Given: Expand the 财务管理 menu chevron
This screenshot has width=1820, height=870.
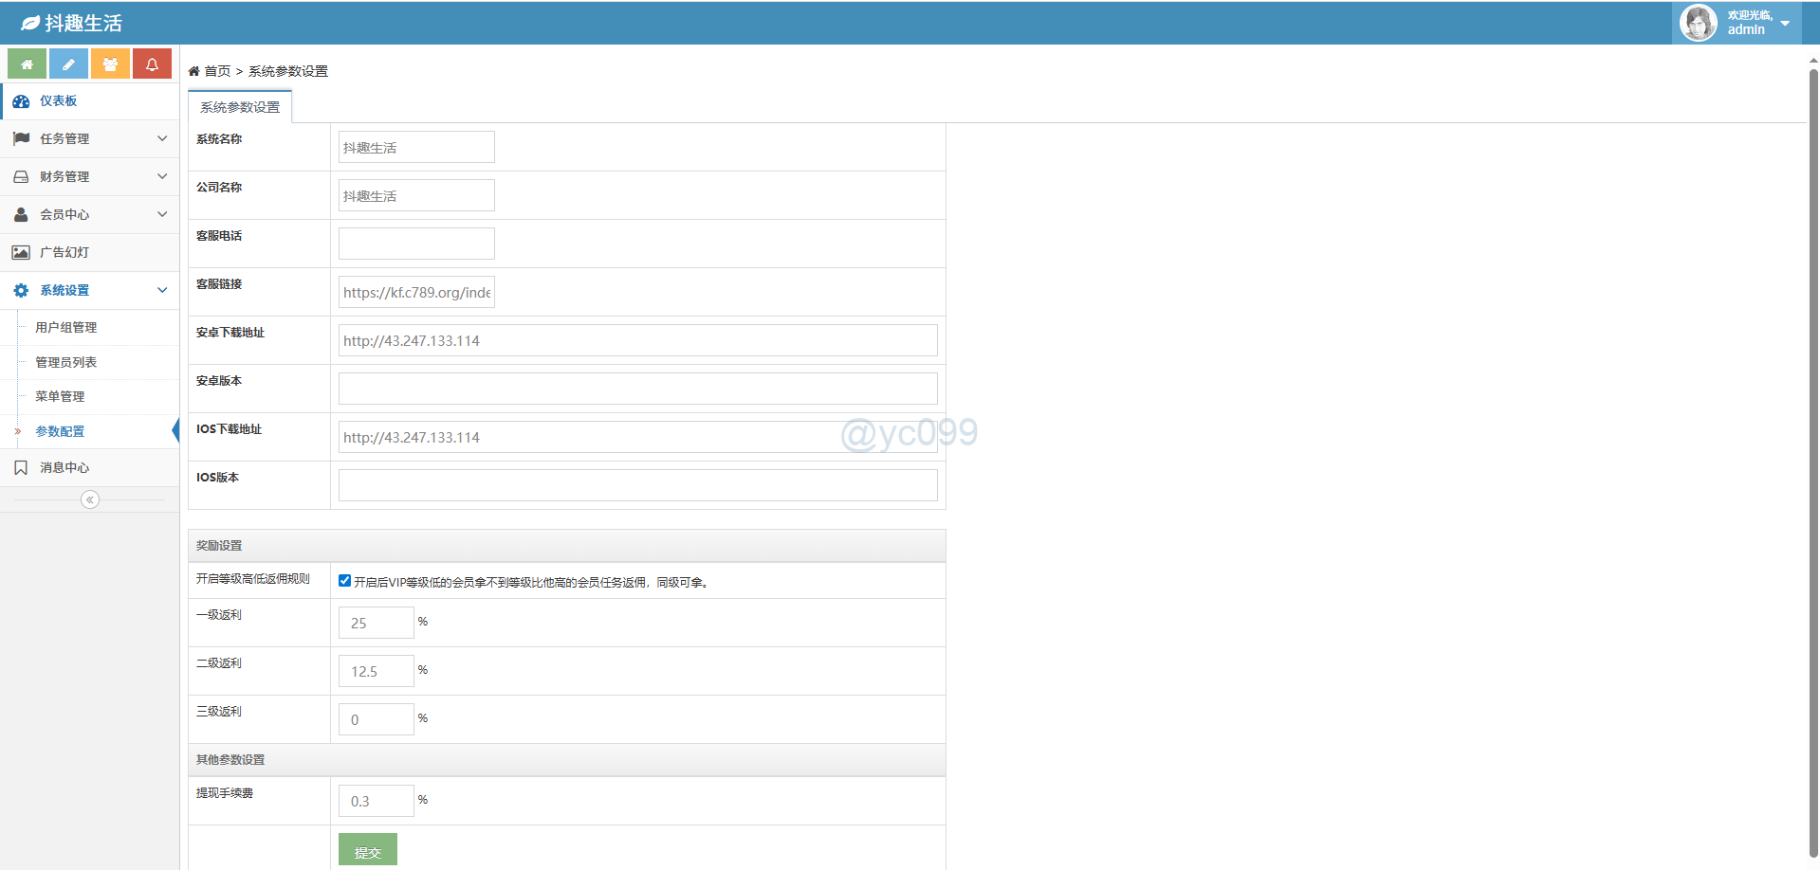Looking at the screenshot, I should [x=162, y=177].
